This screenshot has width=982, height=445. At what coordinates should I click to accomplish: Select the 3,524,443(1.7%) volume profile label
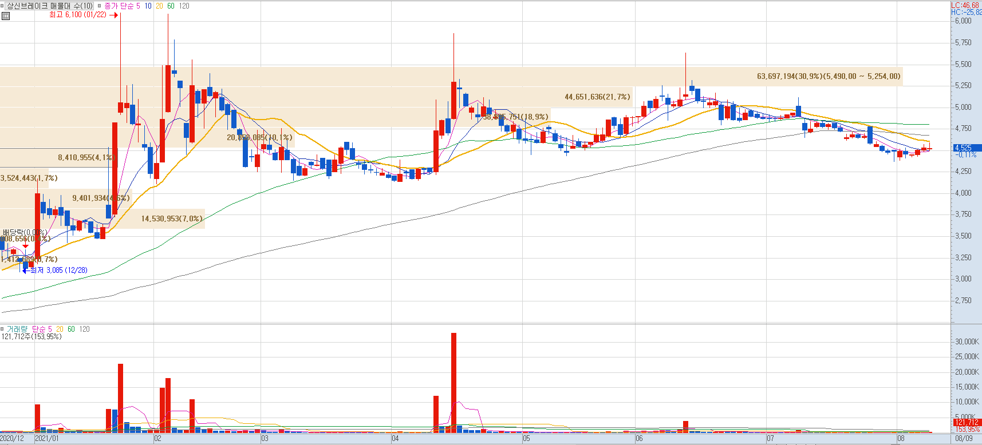click(x=29, y=178)
